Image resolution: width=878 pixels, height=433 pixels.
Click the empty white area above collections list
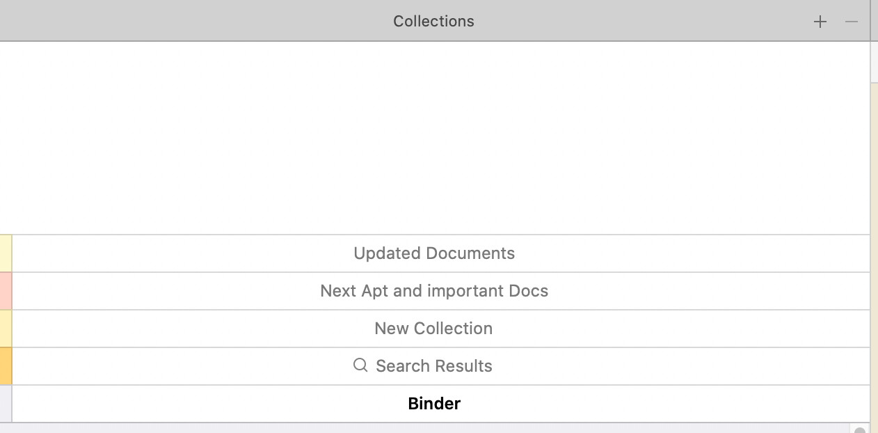(x=435, y=138)
